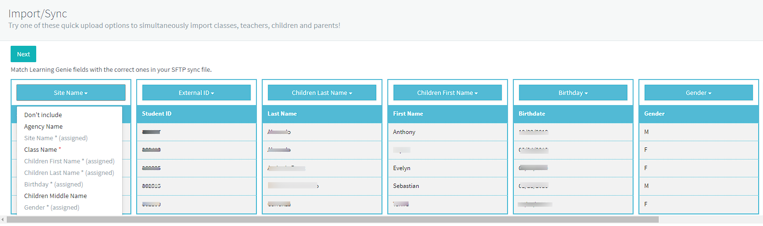Click the scrollbar left arrow
This screenshot has width=763, height=226.
(x=3, y=219)
